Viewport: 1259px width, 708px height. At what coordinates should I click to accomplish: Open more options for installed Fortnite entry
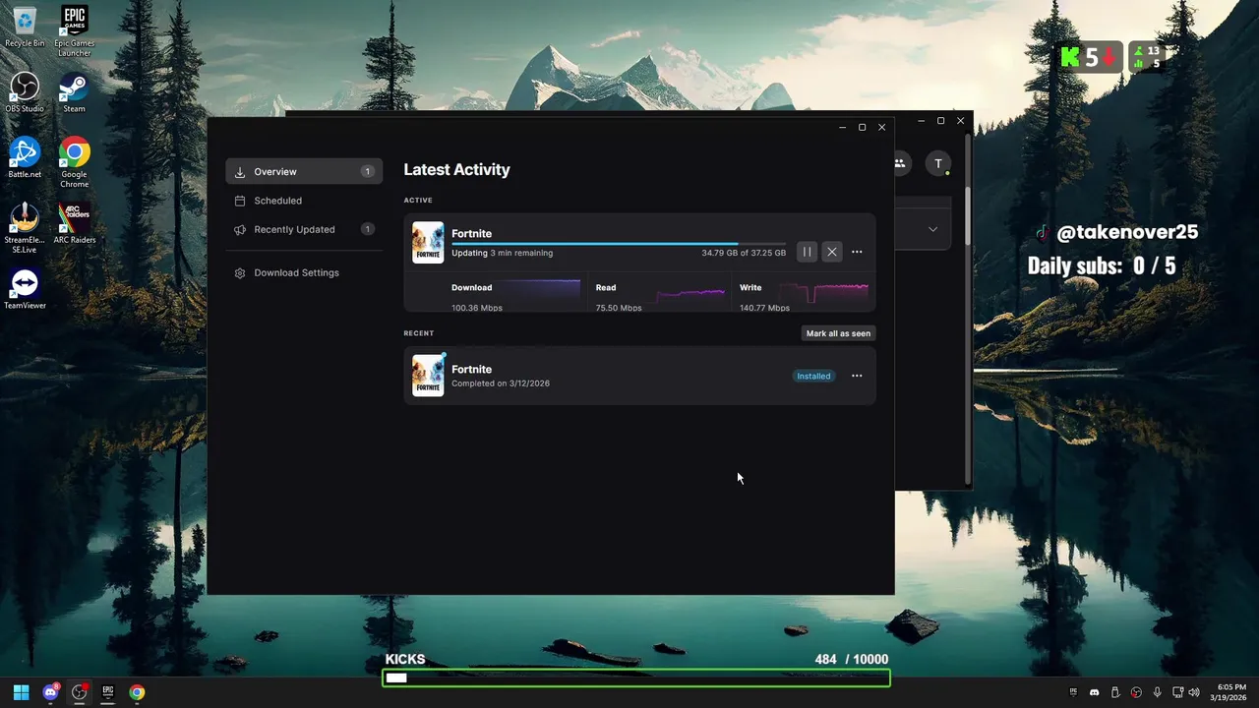pos(857,376)
